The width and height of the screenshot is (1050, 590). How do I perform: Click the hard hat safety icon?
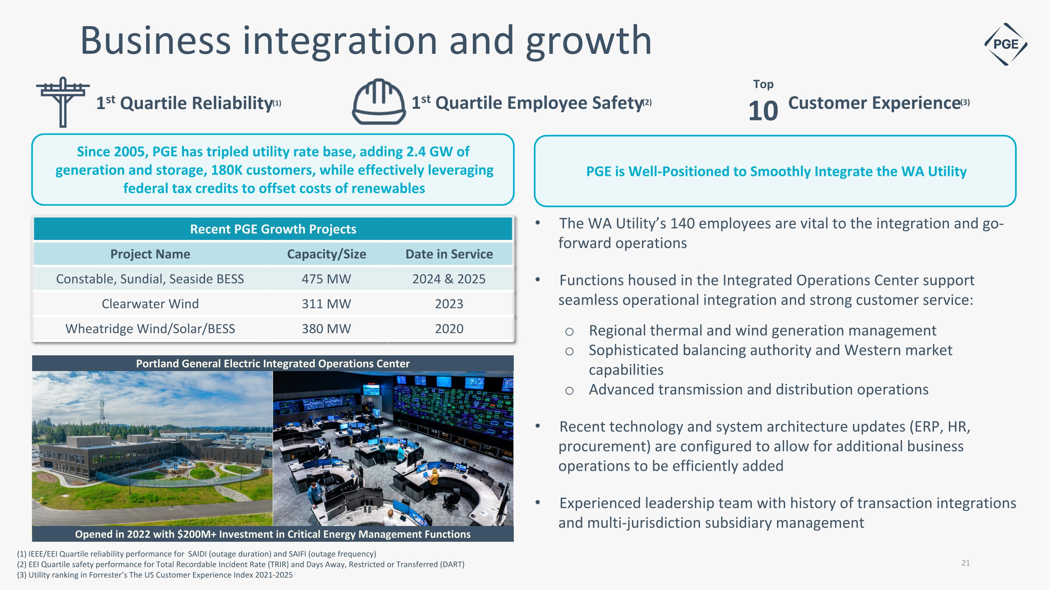[379, 102]
